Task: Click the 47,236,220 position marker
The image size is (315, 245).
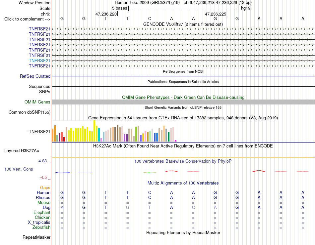Action: [x=106, y=14]
